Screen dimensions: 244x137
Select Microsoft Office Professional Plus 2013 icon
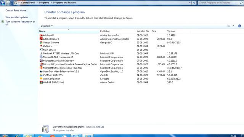[x=41, y=68]
